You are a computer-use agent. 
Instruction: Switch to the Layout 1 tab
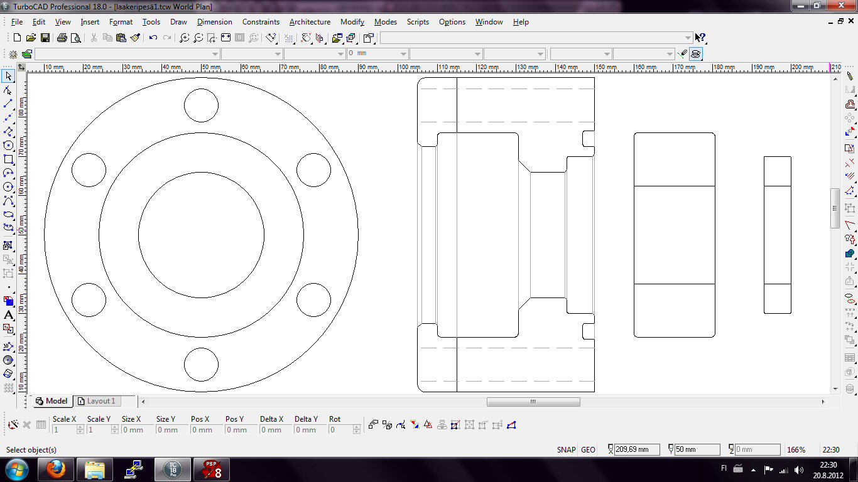100,401
